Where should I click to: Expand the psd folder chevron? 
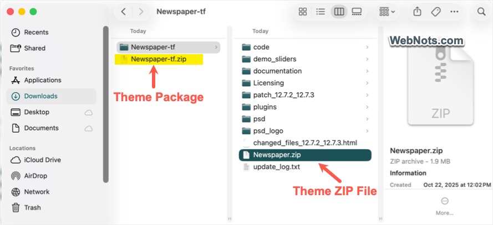click(367, 119)
